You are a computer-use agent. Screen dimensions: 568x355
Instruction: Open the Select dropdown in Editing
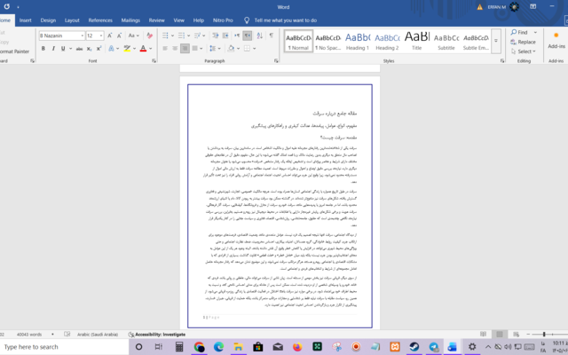pos(524,51)
